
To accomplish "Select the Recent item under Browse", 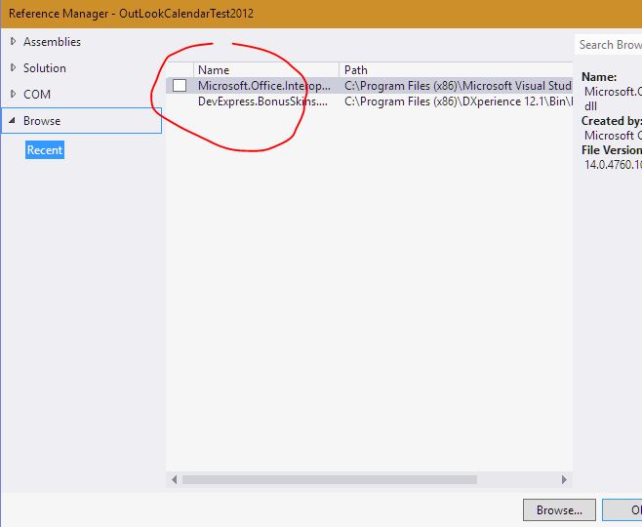I will 45,150.
